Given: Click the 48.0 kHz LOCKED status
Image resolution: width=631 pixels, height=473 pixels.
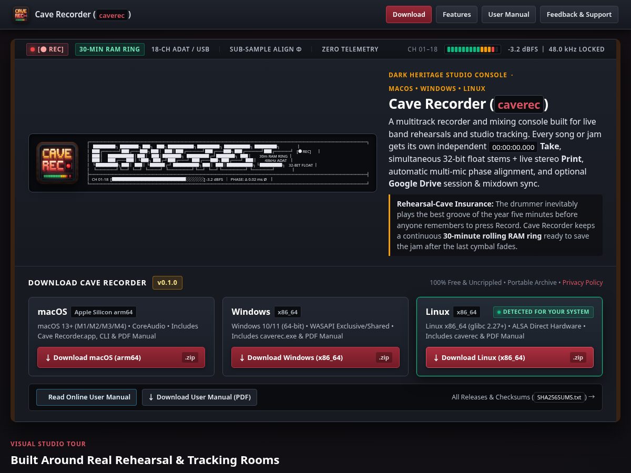Looking at the screenshot, I should tap(576, 49).
